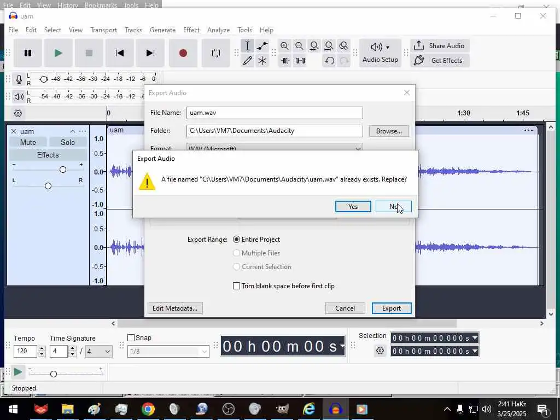Click Yes to replace uam.wav
This screenshot has width=560, height=420.
pos(353,206)
